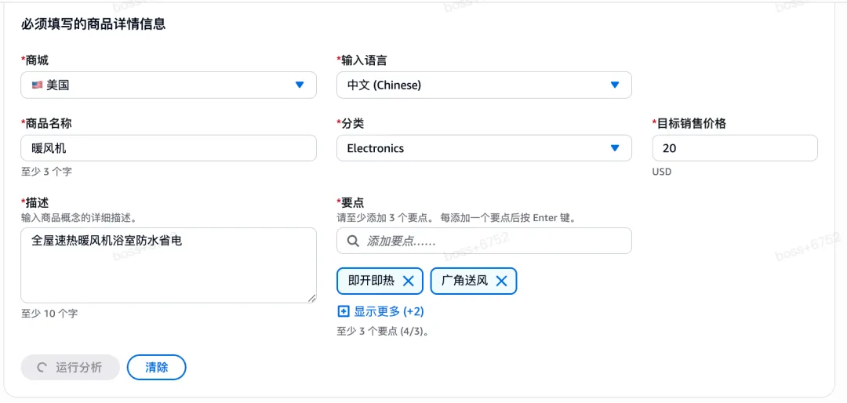Click the 中文 (Chinese) language combo box

(484, 85)
